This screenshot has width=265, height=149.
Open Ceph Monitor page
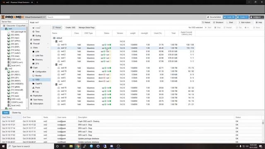tap(39, 76)
